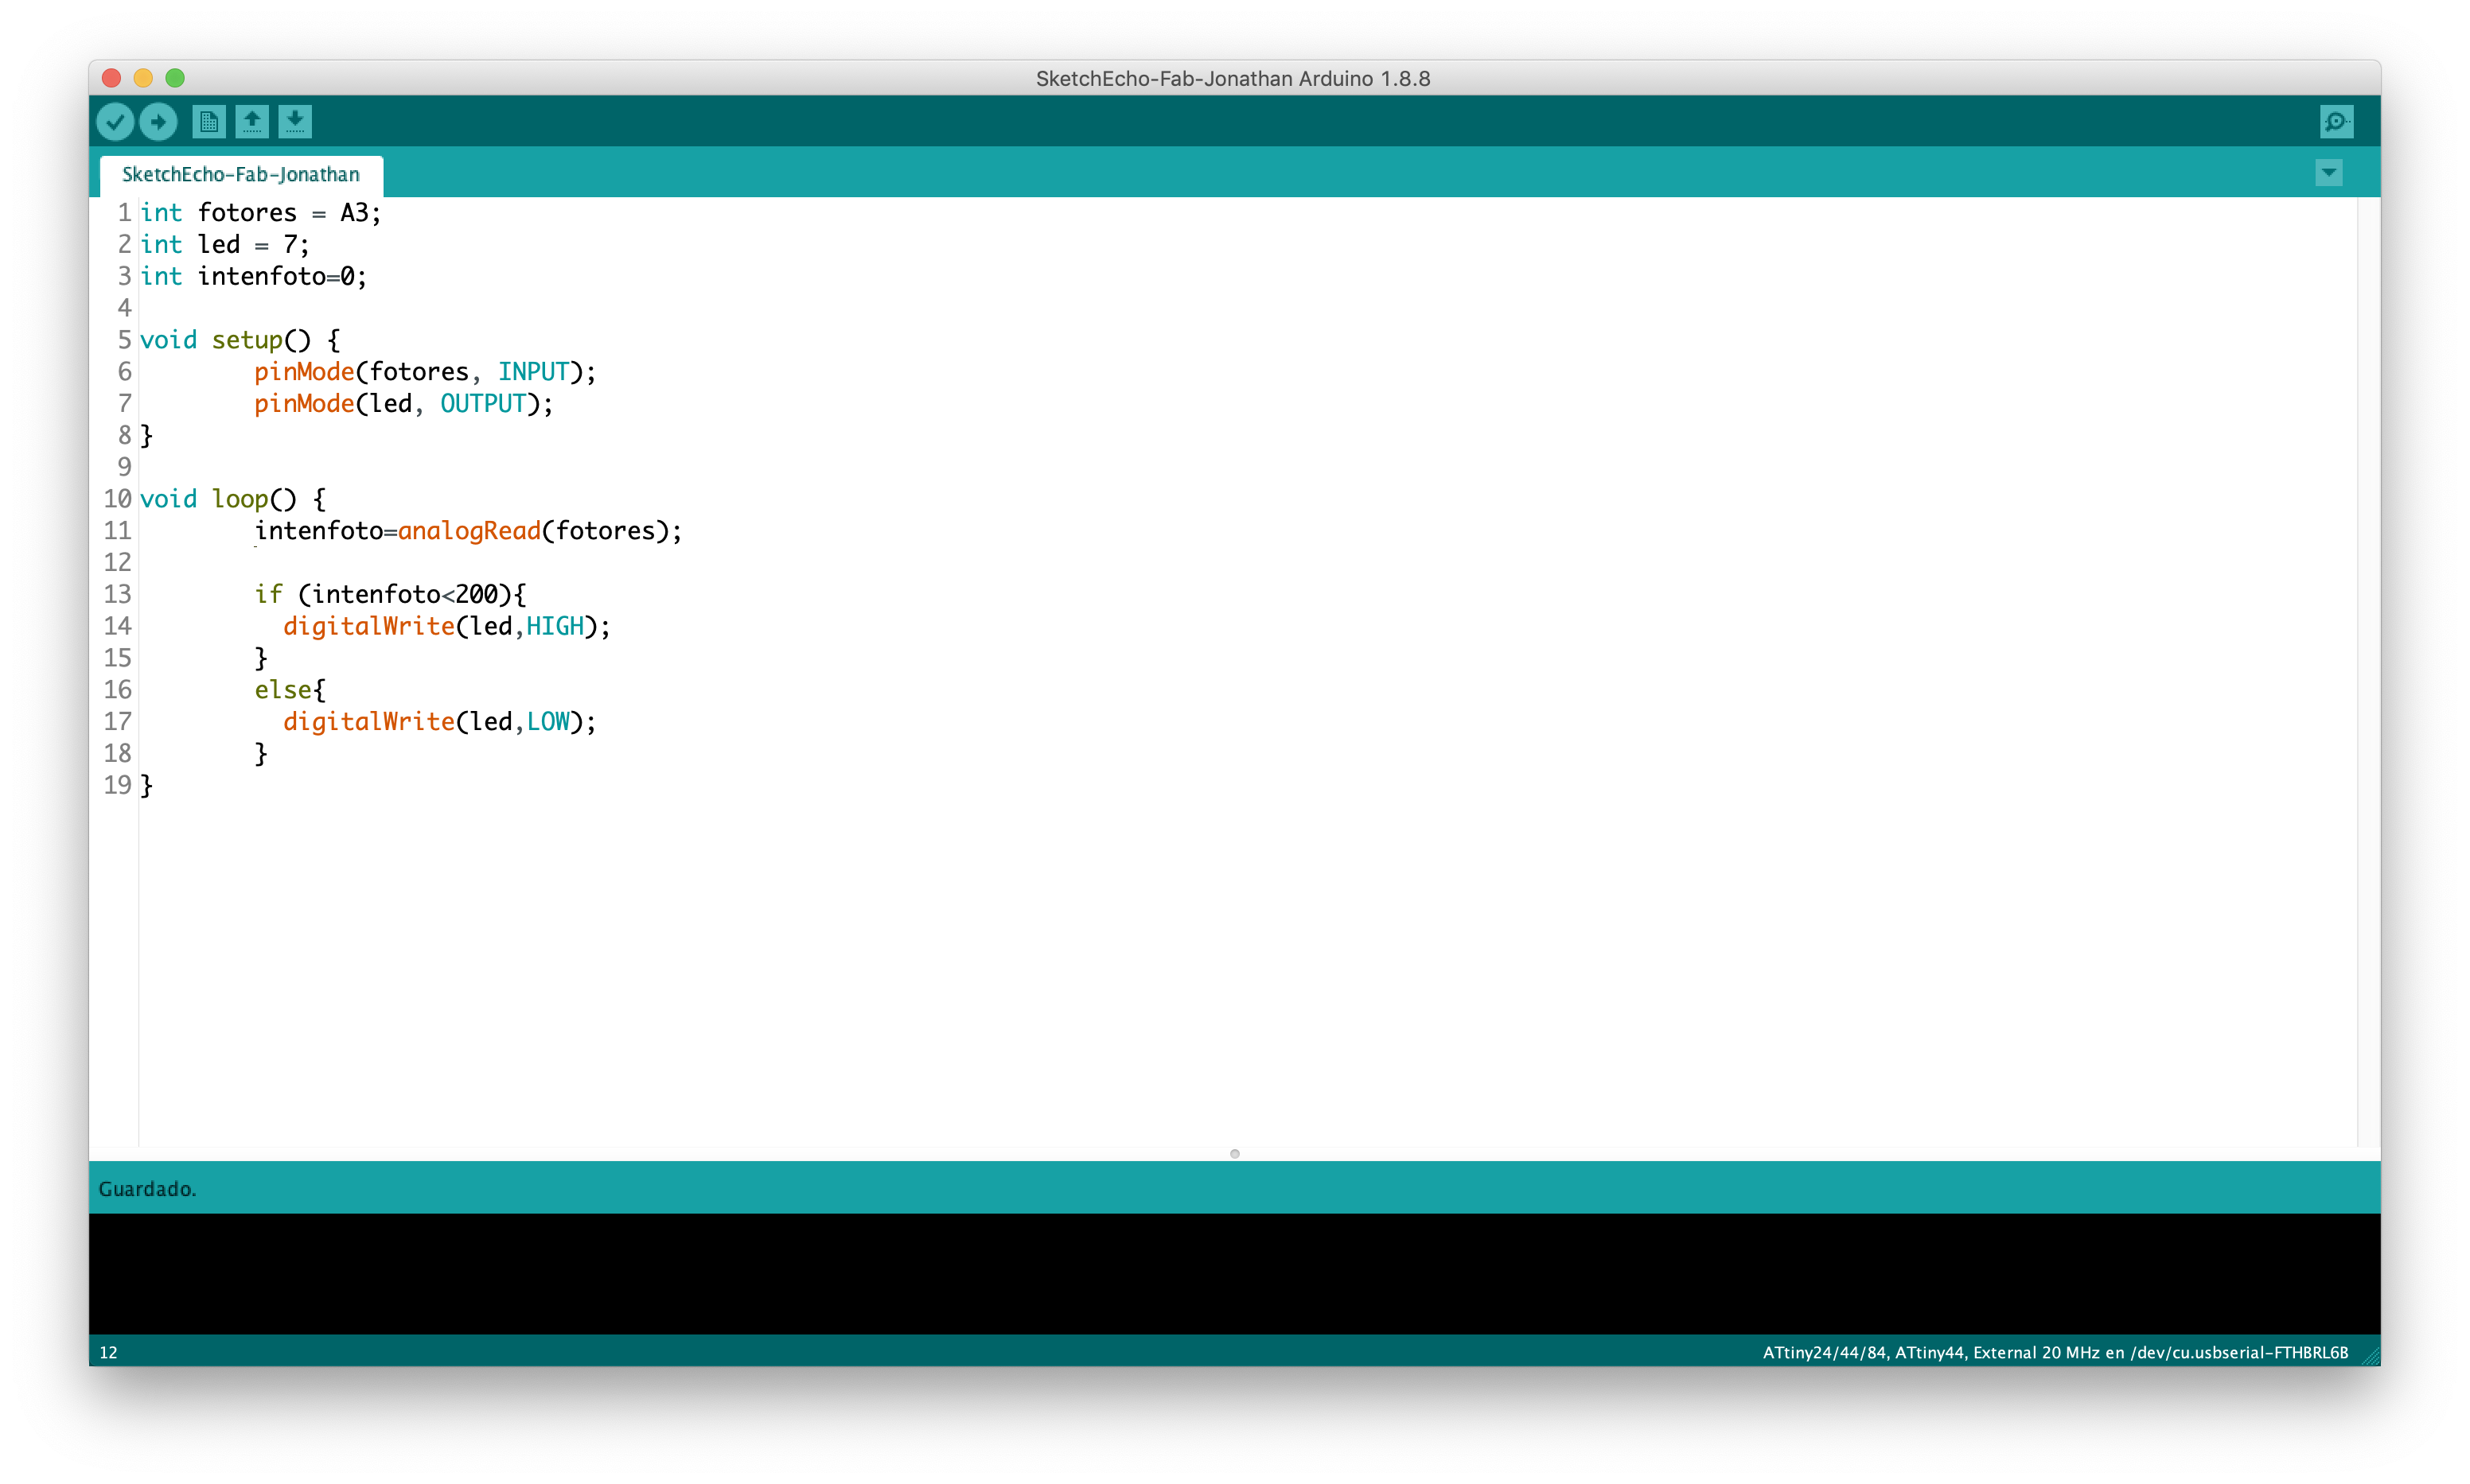Click the ATtiny44 board info in status bar
Image resolution: width=2470 pixels, height=1484 pixels.
(2055, 1353)
